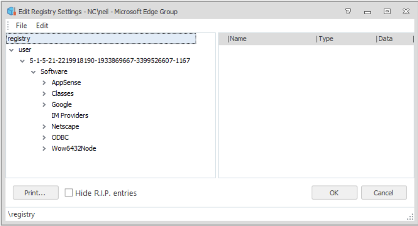Click the registry editor app icon in title bar

pyautogui.click(x=11, y=11)
